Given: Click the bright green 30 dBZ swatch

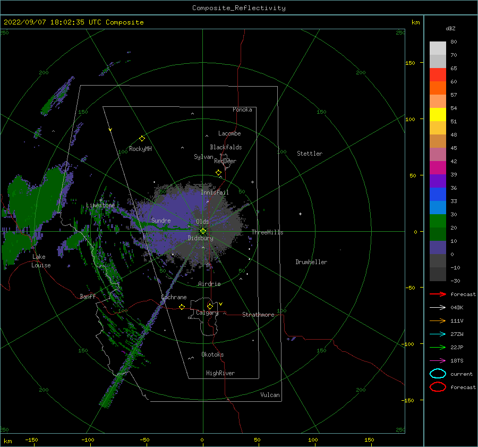Looking at the screenshot, I should tap(438, 221).
